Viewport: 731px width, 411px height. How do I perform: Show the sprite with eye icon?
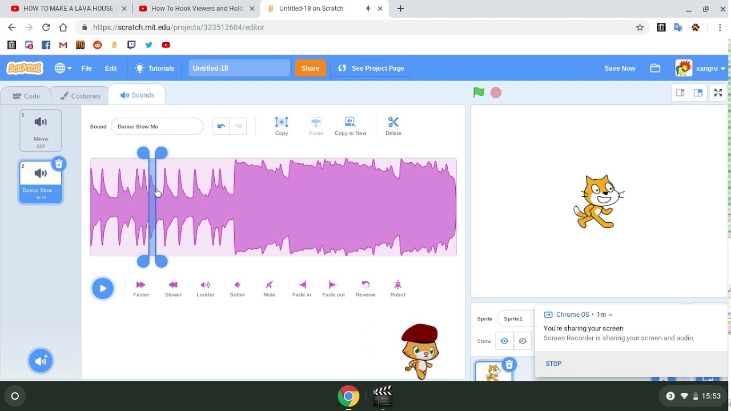coord(504,341)
